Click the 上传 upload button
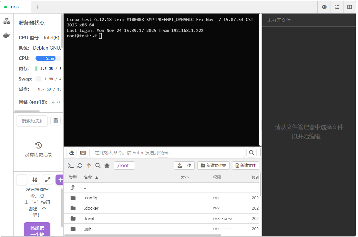The image size is (358, 237). tap(184, 166)
